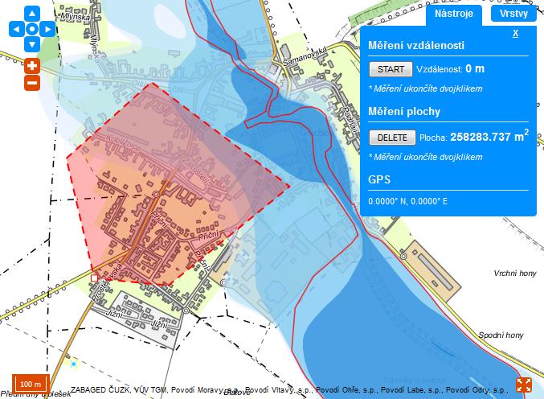Switch to the Vrstvy tab
Image resolution: width=544 pixels, height=399 pixels.
point(513,14)
